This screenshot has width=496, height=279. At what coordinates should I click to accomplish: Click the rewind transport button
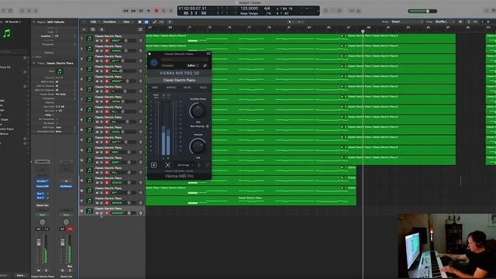126,11
